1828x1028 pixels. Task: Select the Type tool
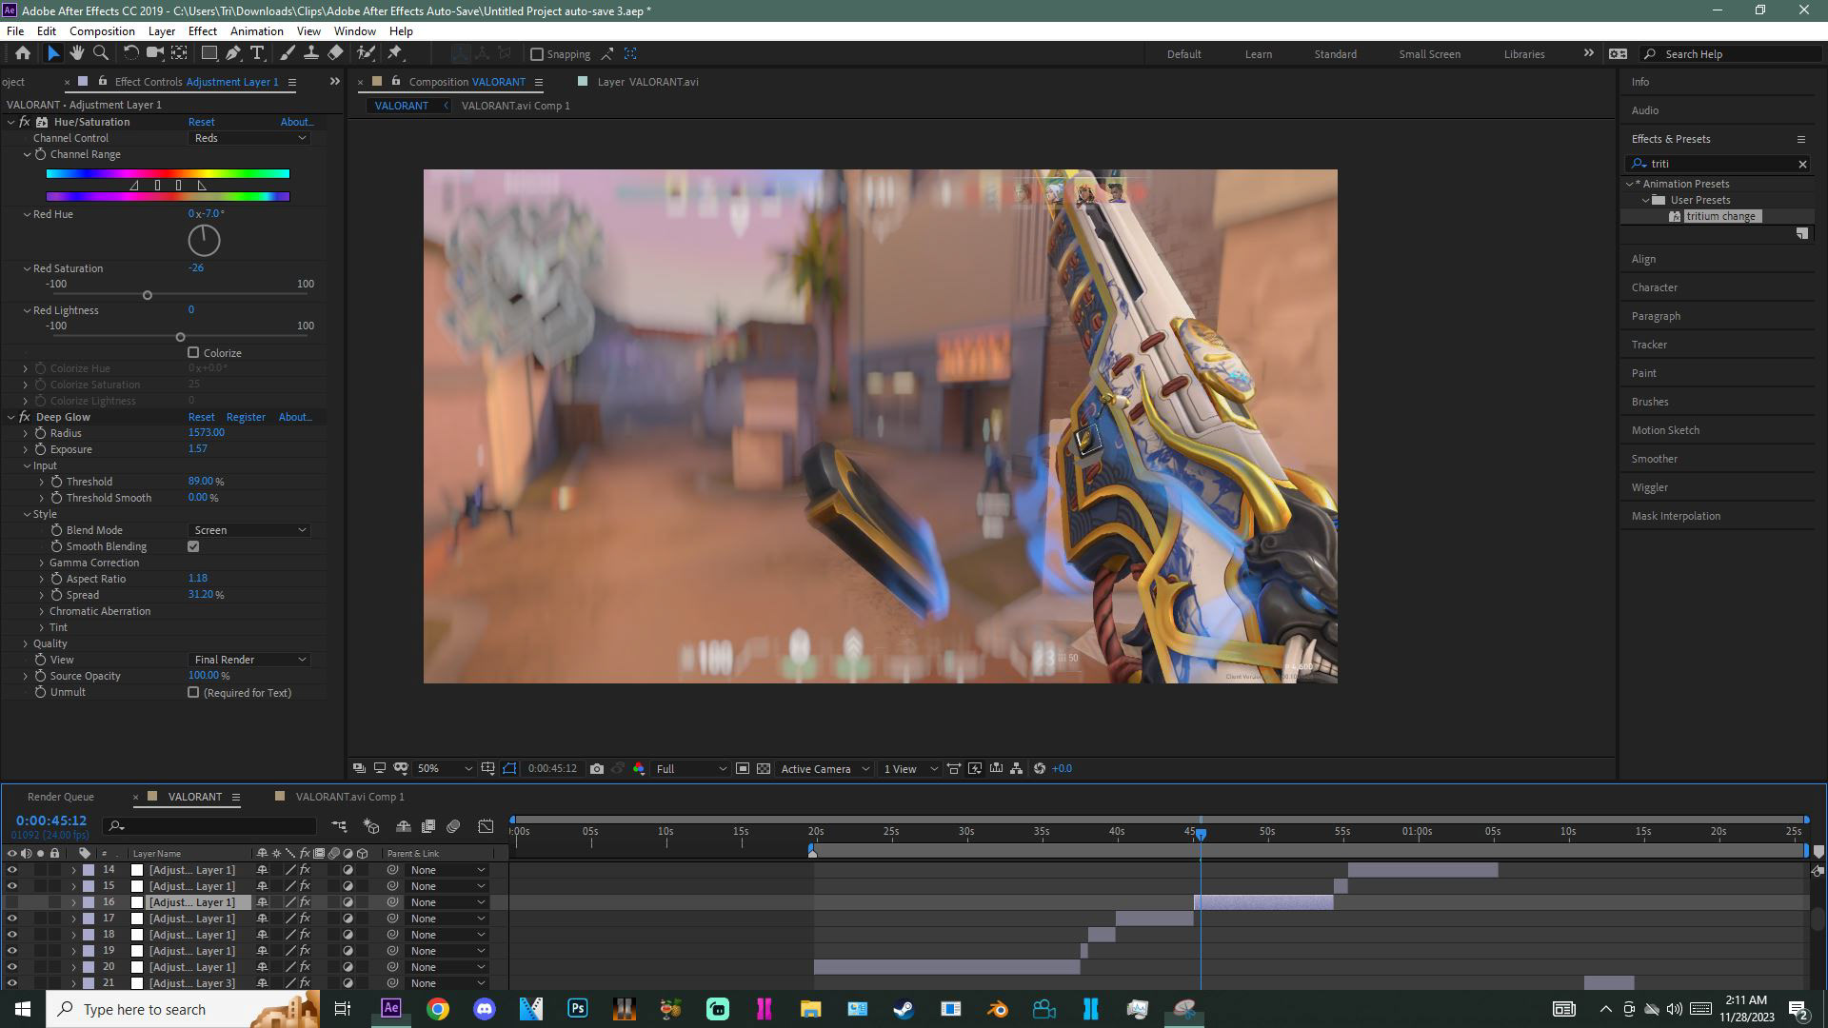(x=257, y=53)
